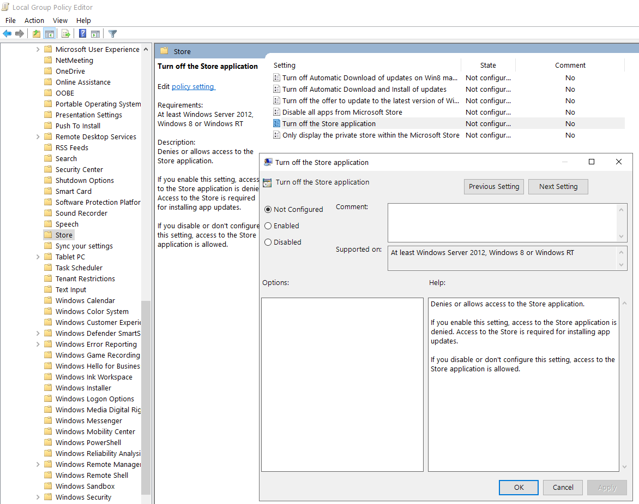Expand the Microsoft User Experience node
Viewport: 639px width, 504px height.
pyautogui.click(x=38, y=49)
